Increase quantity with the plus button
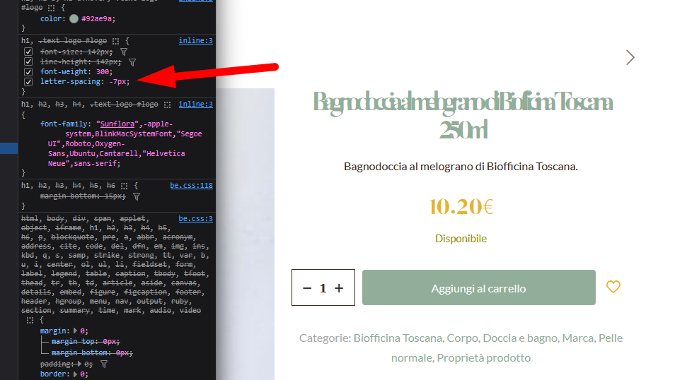Screen dimensions: 675x380 [339, 288]
